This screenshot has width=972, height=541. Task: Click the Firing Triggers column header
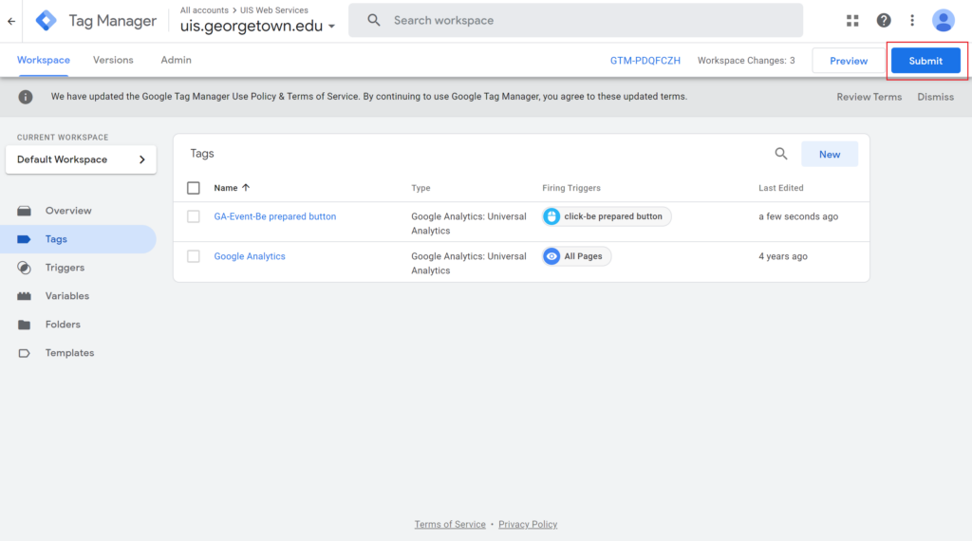click(570, 188)
